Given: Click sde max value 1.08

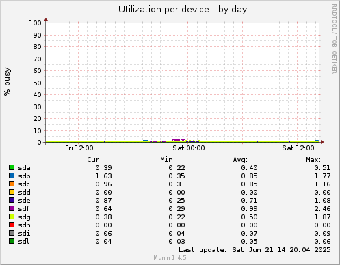Looking at the screenshot, I should coord(322,201).
